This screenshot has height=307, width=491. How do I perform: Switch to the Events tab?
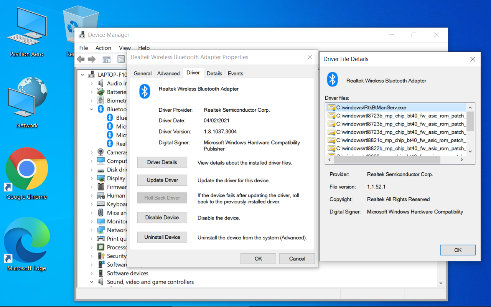coord(236,73)
